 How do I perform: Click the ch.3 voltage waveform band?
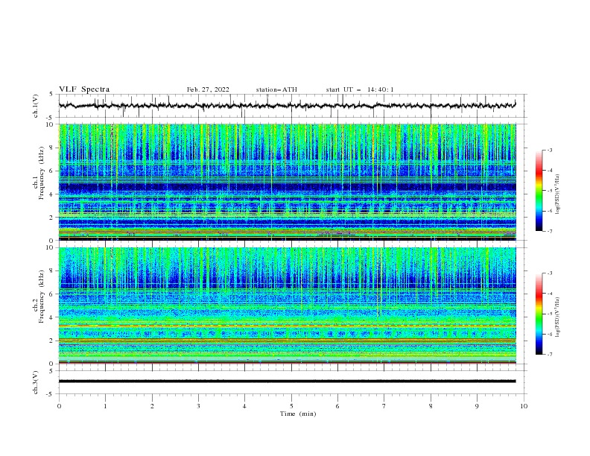[x=287, y=381]
